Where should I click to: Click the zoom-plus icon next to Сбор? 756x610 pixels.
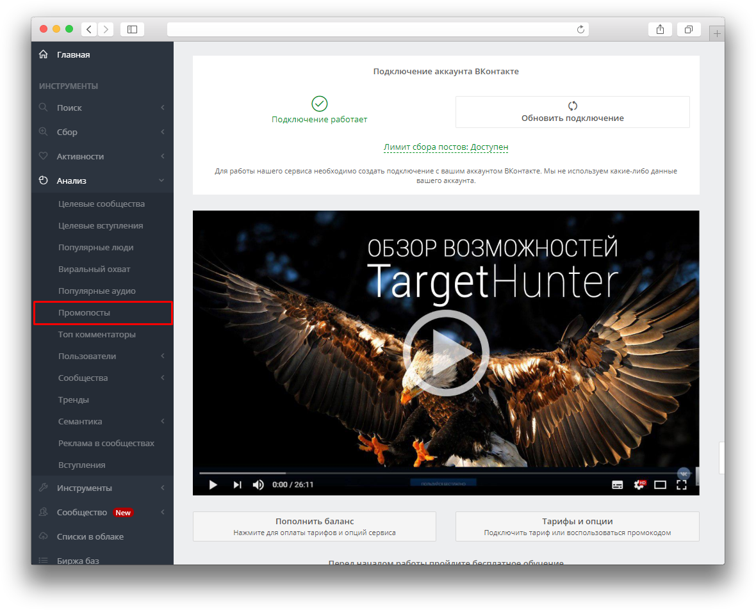click(44, 131)
